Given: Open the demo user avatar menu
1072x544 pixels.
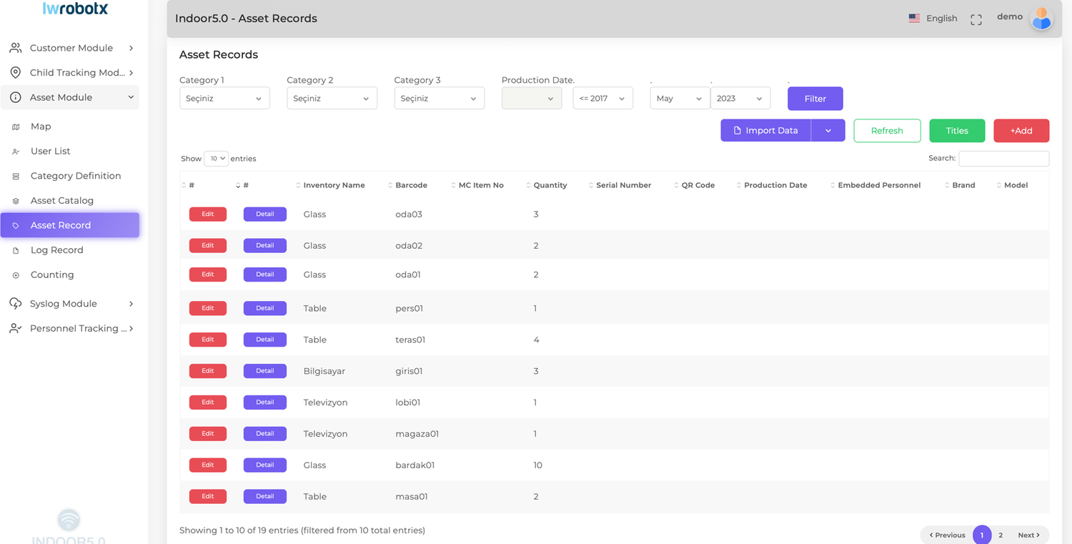Looking at the screenshot, I should pos(1041,19).
